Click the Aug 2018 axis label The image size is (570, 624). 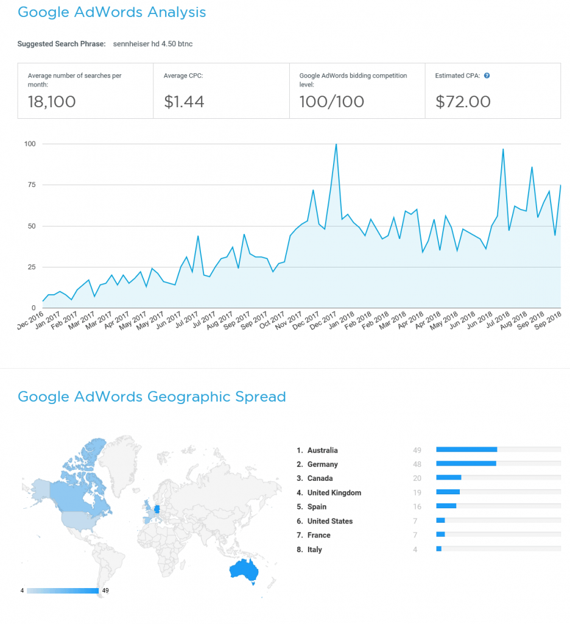[x=513, y=321]
